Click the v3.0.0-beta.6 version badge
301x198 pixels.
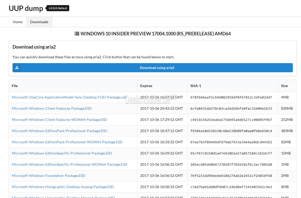(x=57, y=8)
